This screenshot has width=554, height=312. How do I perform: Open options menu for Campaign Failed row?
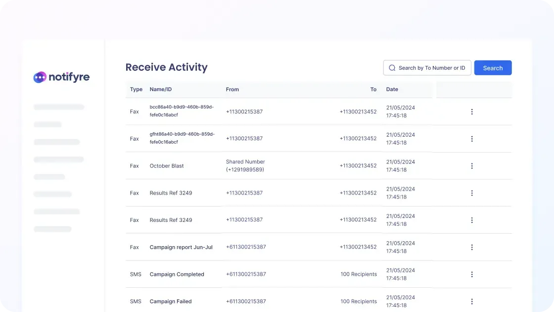(472, 302)
